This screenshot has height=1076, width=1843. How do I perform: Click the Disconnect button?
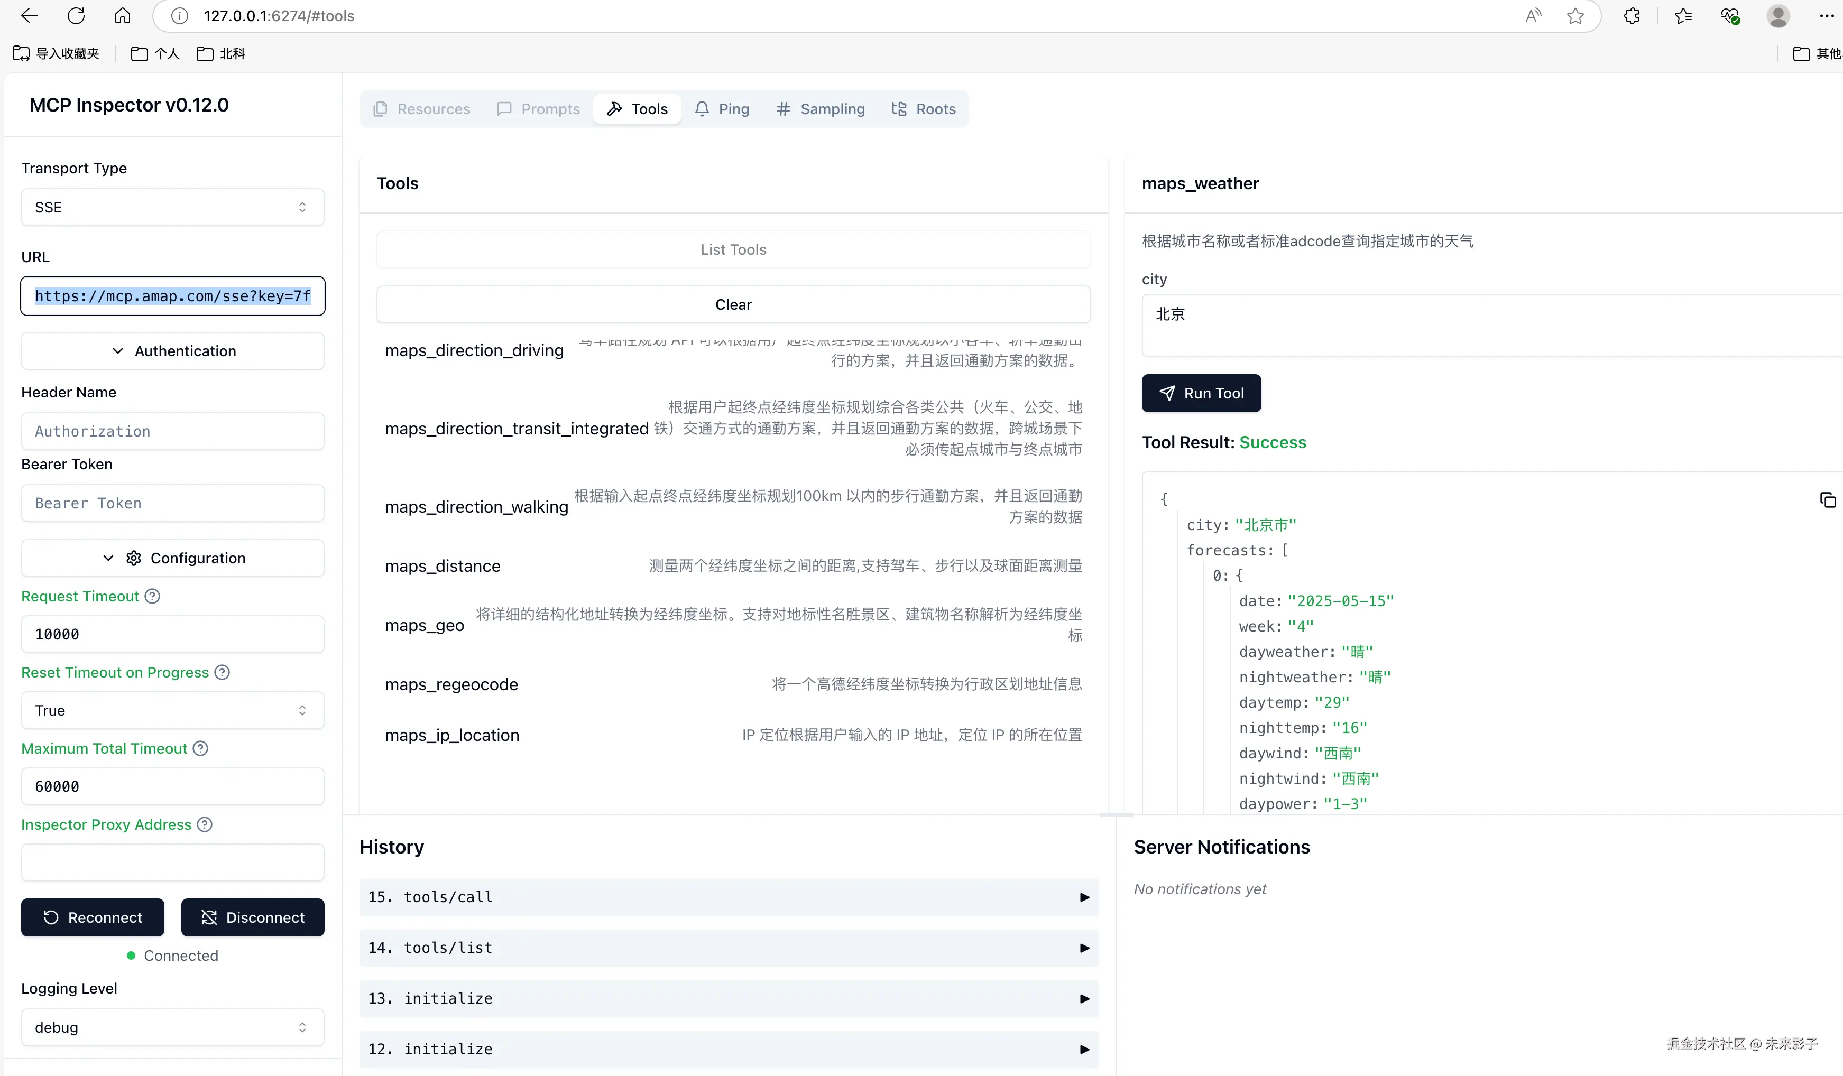(x=252, y=917)
